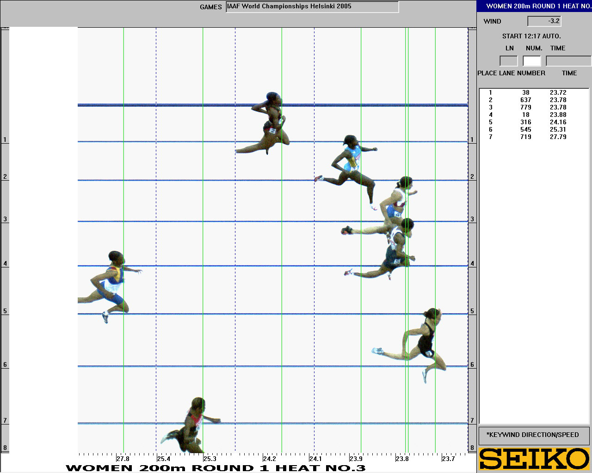Select last place row with time 27.79
Viewport: 592px width, 473px height.
(526, 137)
